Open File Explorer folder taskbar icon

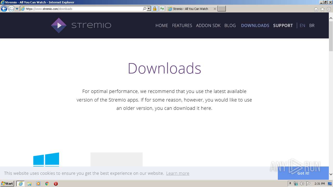(29, 184)
